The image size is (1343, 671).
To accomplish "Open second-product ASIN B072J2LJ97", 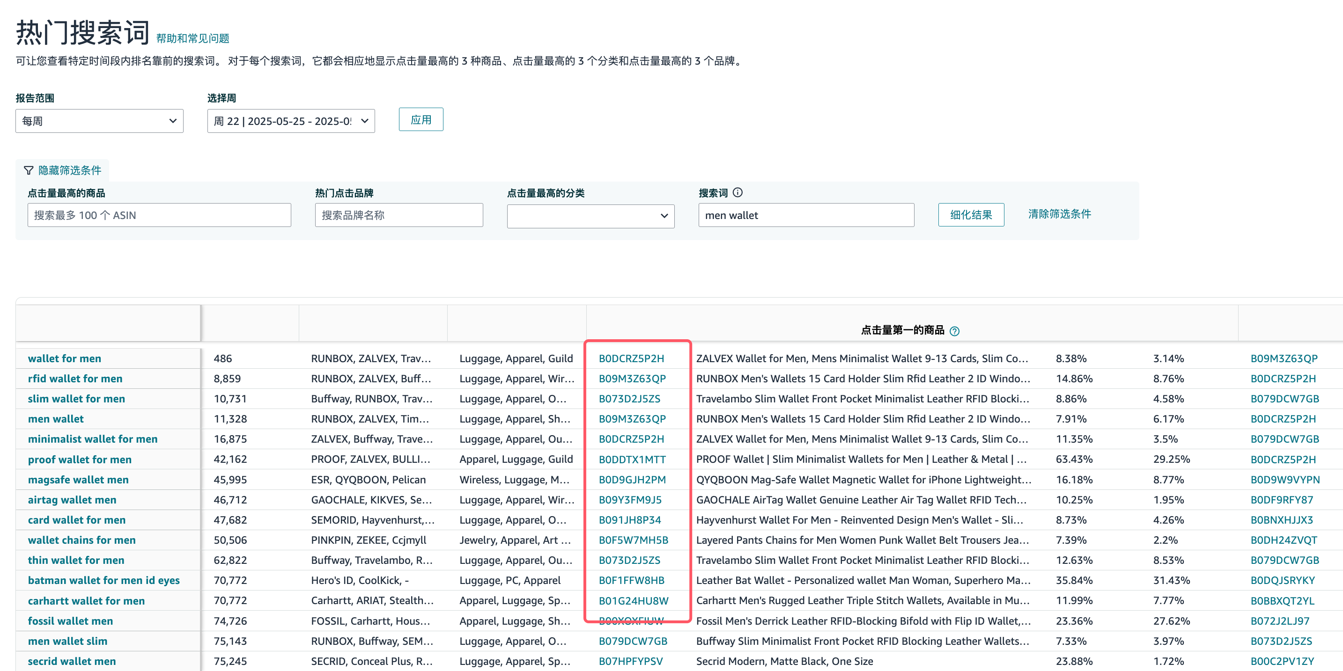I will [x=1280, y=621].
